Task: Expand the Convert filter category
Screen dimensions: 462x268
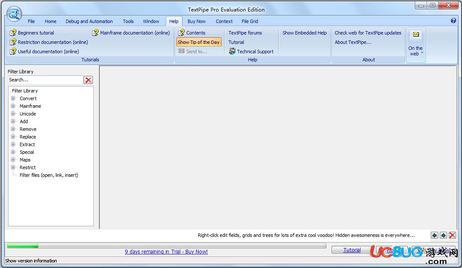Action: point(13,98)
